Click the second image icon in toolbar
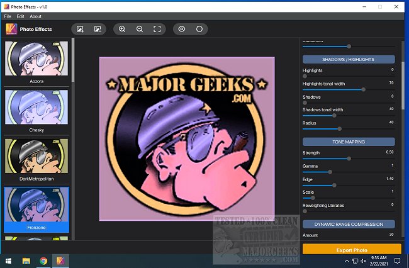409x268 pixels. [98, 29]
